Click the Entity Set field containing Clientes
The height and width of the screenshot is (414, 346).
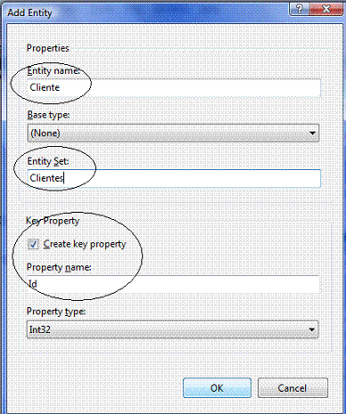pyautogui.click(x=174, y=178)
